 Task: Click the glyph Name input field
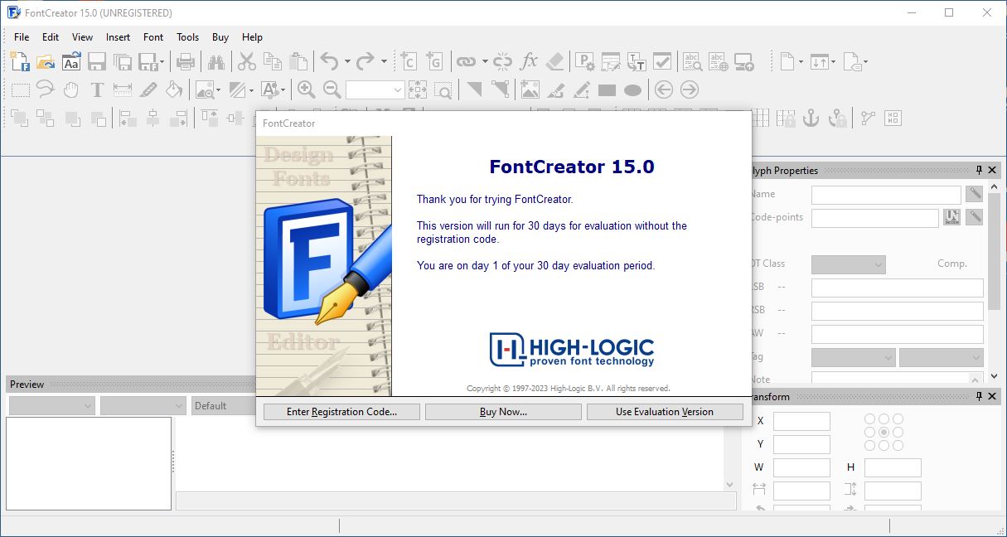(x=886, y=195)
